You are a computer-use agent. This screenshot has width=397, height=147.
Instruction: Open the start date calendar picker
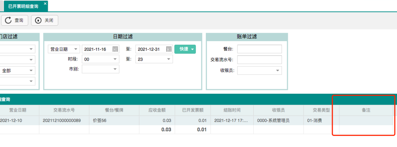[115, 49]
